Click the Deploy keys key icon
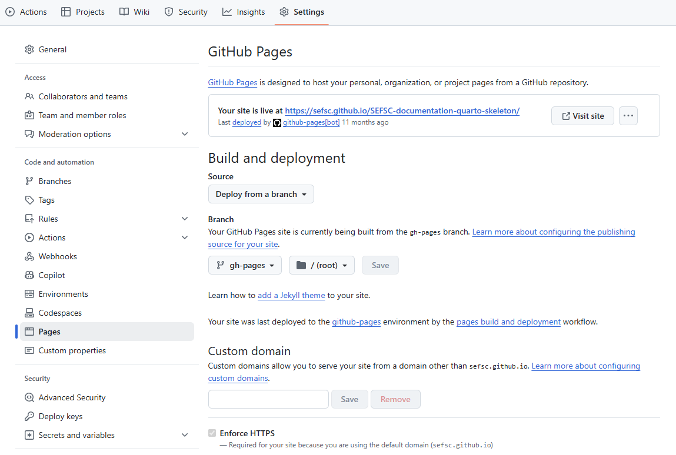The image size is (676, 455). (29, 417)
